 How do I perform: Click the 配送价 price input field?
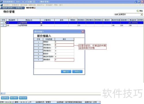(x=65, y=54)
